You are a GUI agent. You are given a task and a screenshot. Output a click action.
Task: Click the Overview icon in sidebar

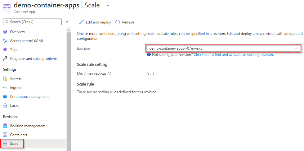tap(5, 32)
